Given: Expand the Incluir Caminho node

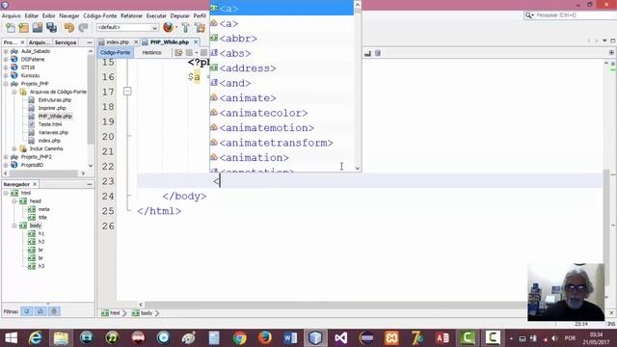Looking at the screenshot, I should pos(14,148).
